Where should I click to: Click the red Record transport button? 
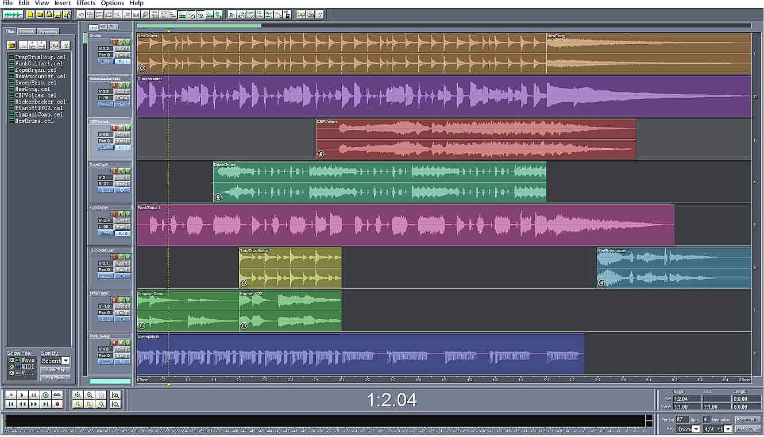pos(57,404)
